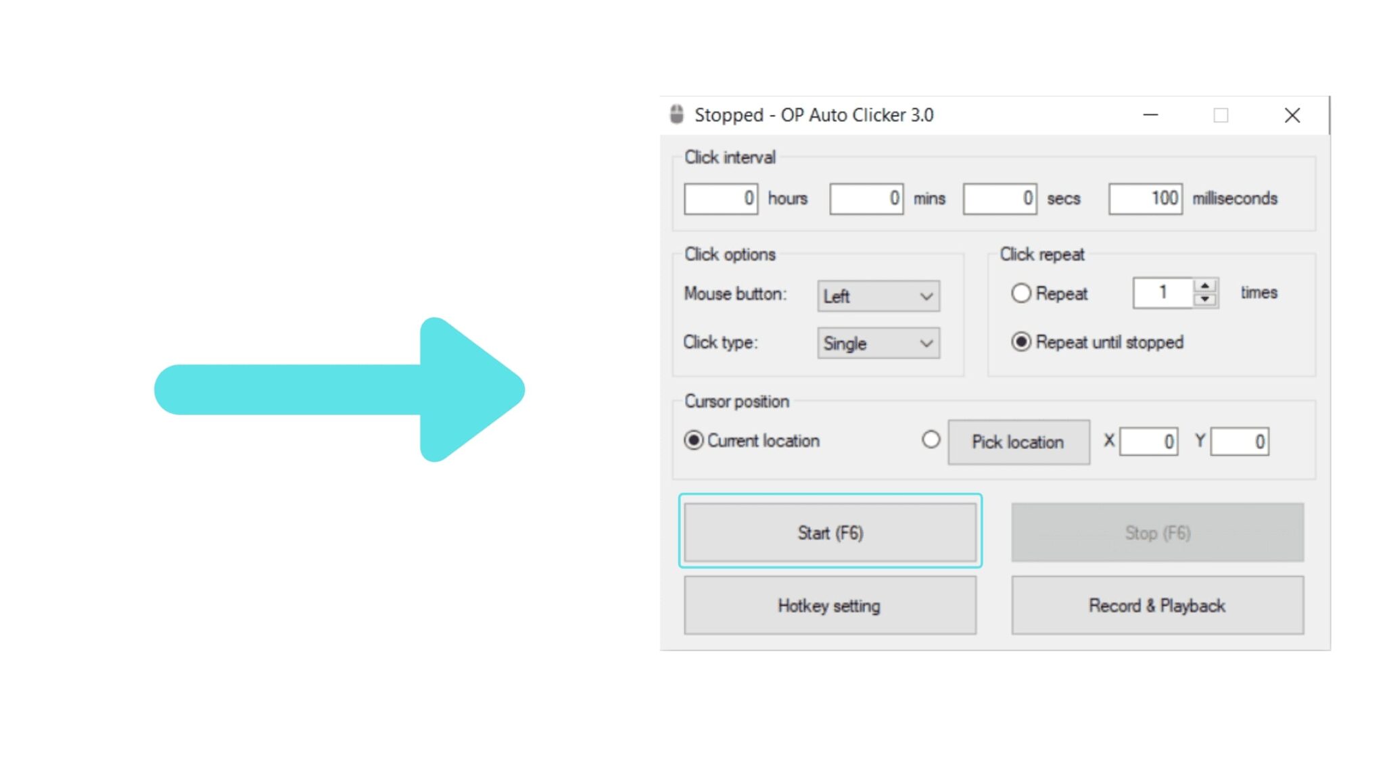
Task: Click the lock/settings title bar icon
Action: coord(676,114)
